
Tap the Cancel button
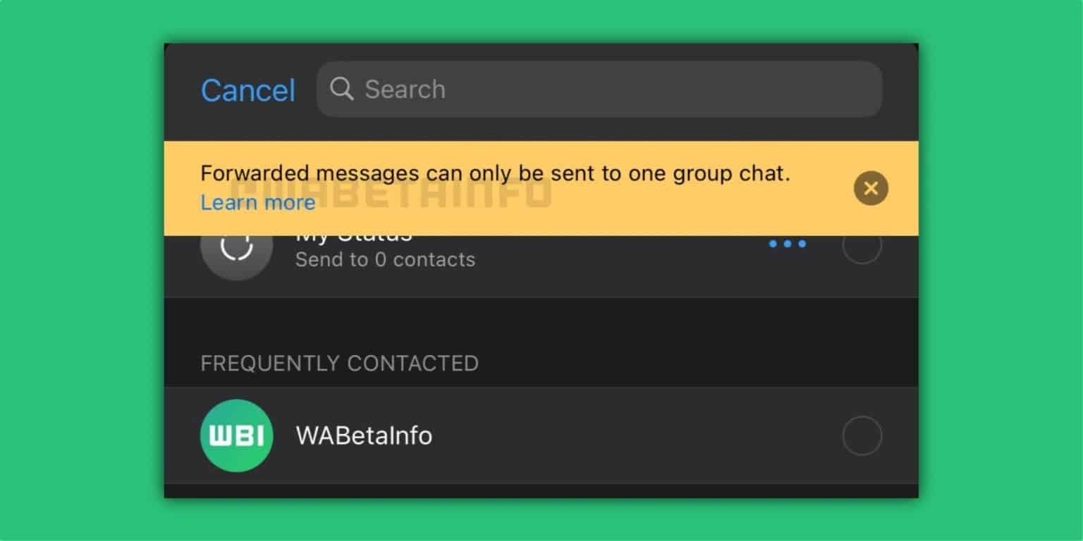click(248, 90)
